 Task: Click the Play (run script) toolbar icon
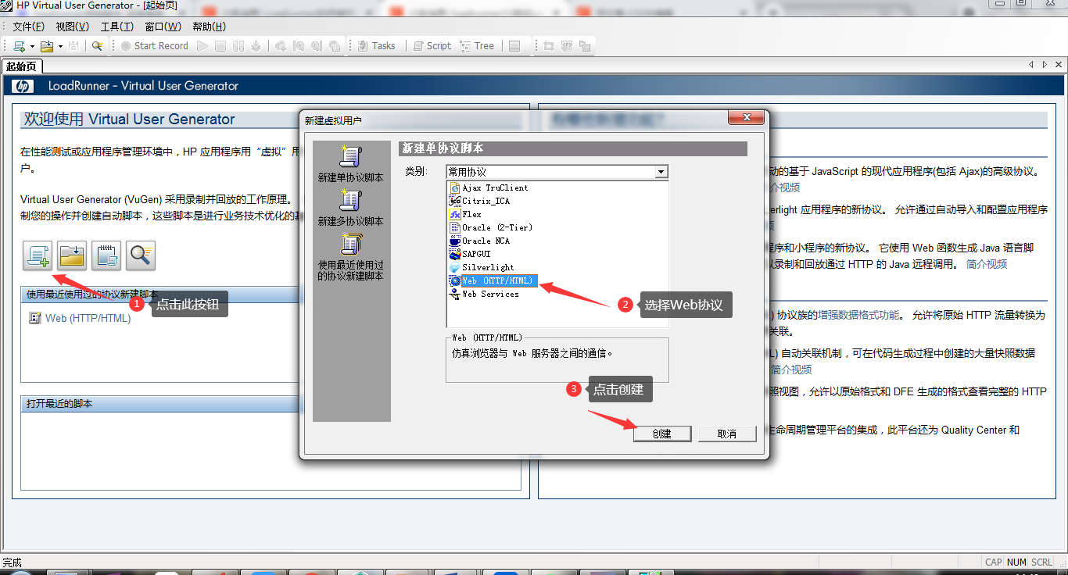tap(202, 46)
